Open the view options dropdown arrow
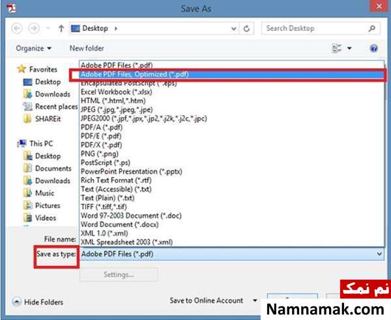Screen dimensions: 391x320 pyautogui.click(x=349, y=48)
